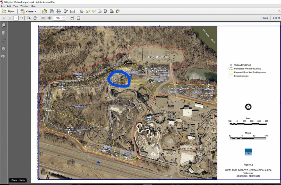Open the Page Thumbnails panel
Image resolution: width=281 pixels, height=185 pixels.
[4, 25]
